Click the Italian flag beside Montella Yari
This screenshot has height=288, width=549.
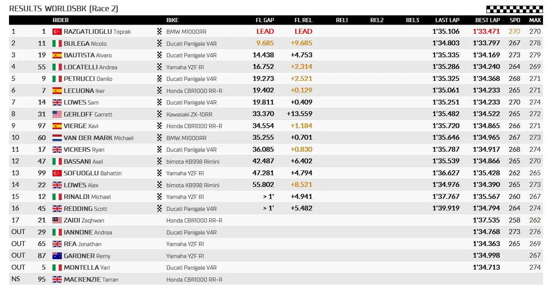point(57,268)
